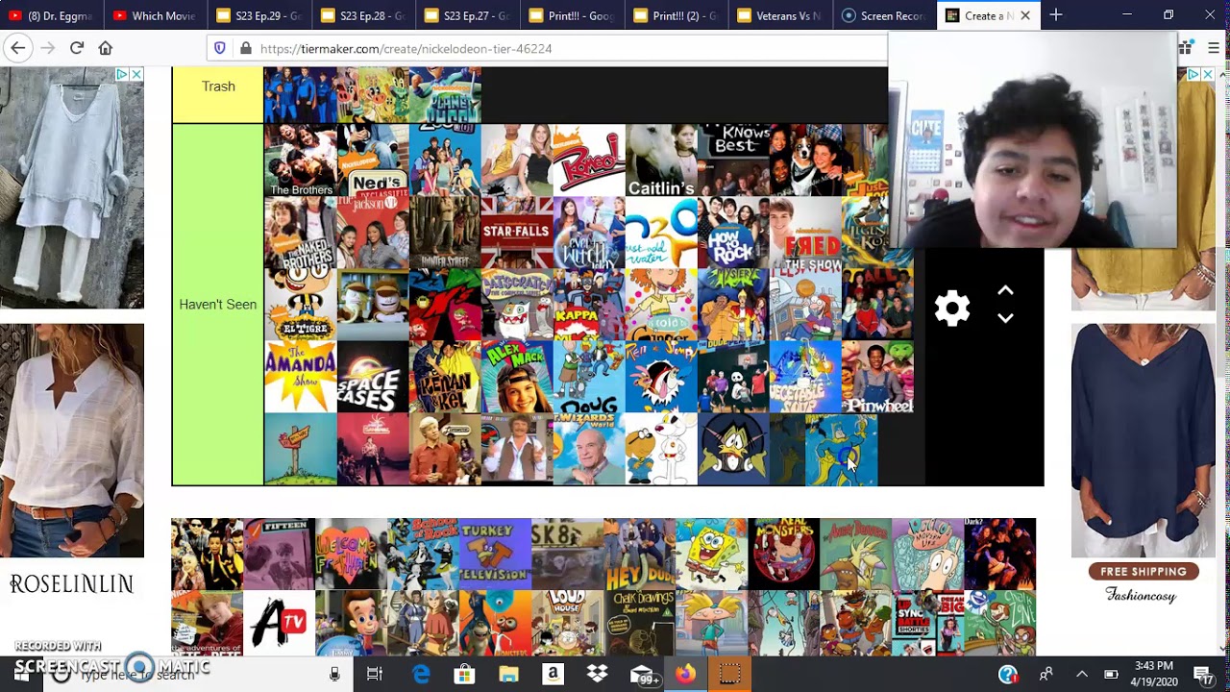The height and width of the screenshot is (692, 1230).
Task: Open the Print!!! (2) tab
Action: pos(676,15)
